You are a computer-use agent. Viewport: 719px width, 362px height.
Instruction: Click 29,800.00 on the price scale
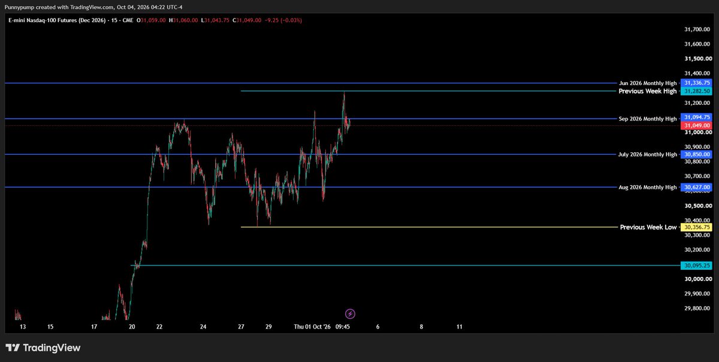pyautogui.click(x=697, y=309)
